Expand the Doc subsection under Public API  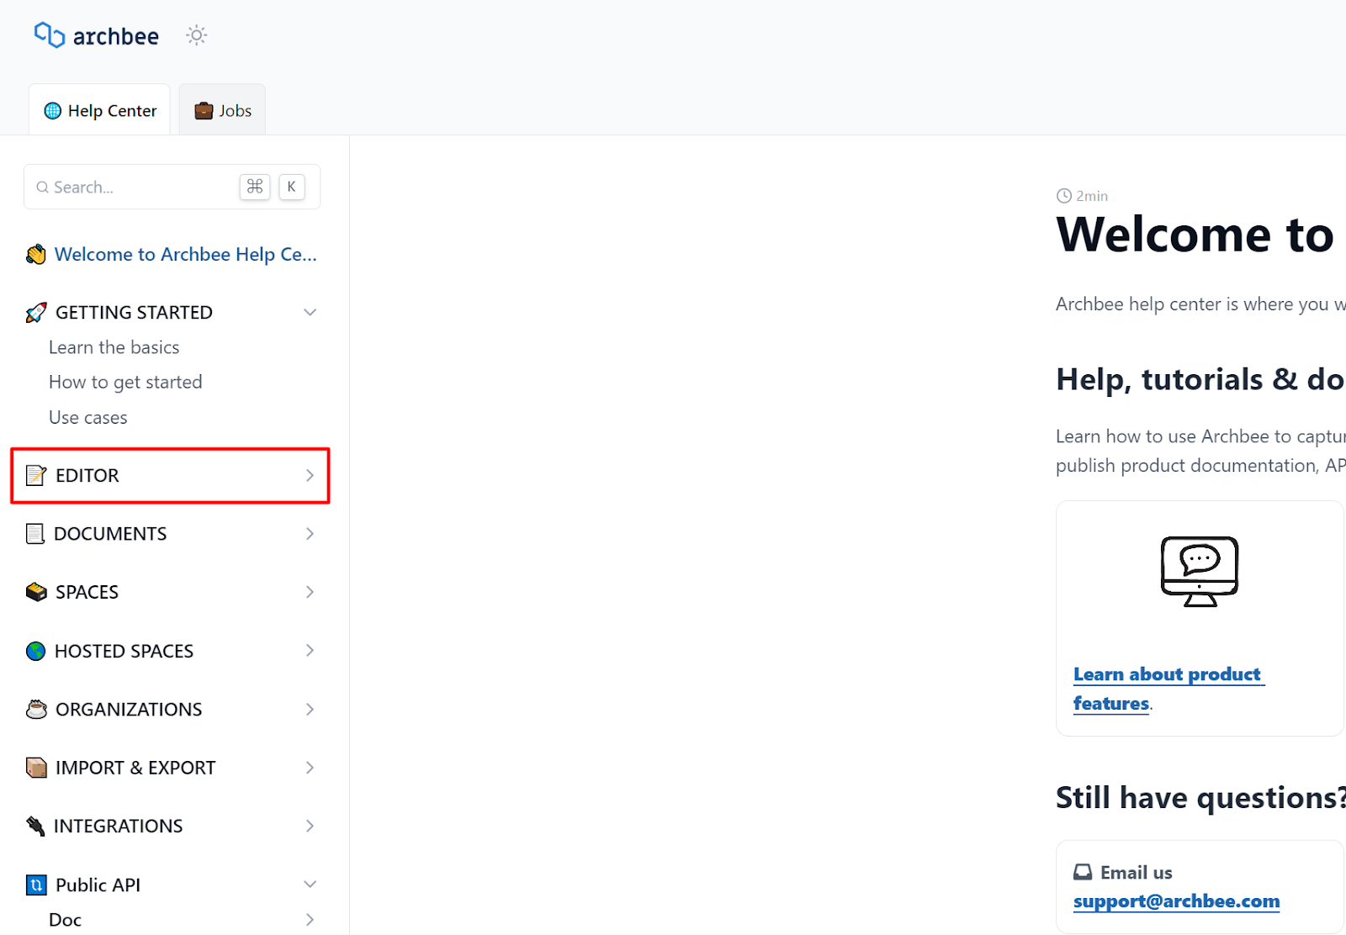[310, 919]
